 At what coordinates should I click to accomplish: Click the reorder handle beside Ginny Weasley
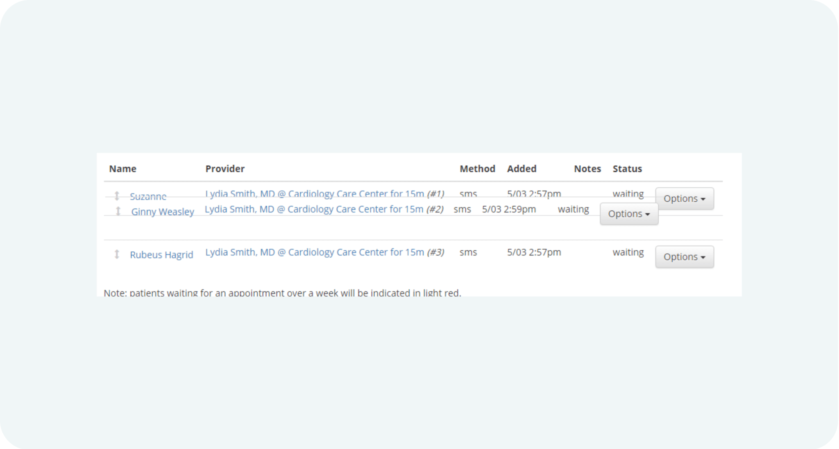118,211
